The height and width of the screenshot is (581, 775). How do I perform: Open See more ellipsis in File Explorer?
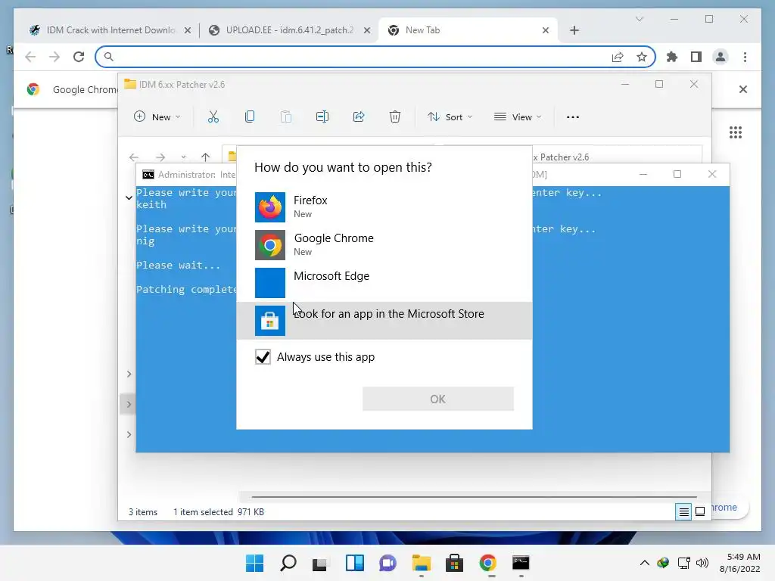[573, 117]
